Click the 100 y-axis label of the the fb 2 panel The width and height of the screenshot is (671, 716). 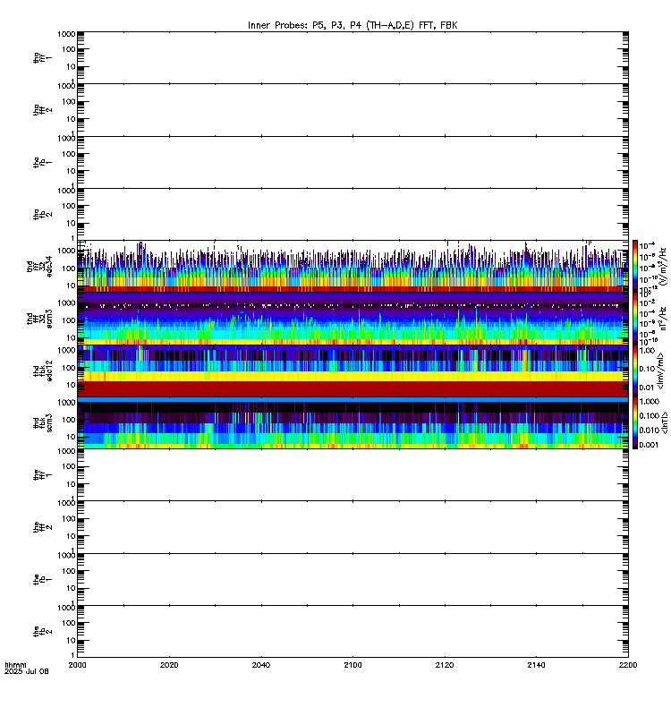tap(69, 623)
